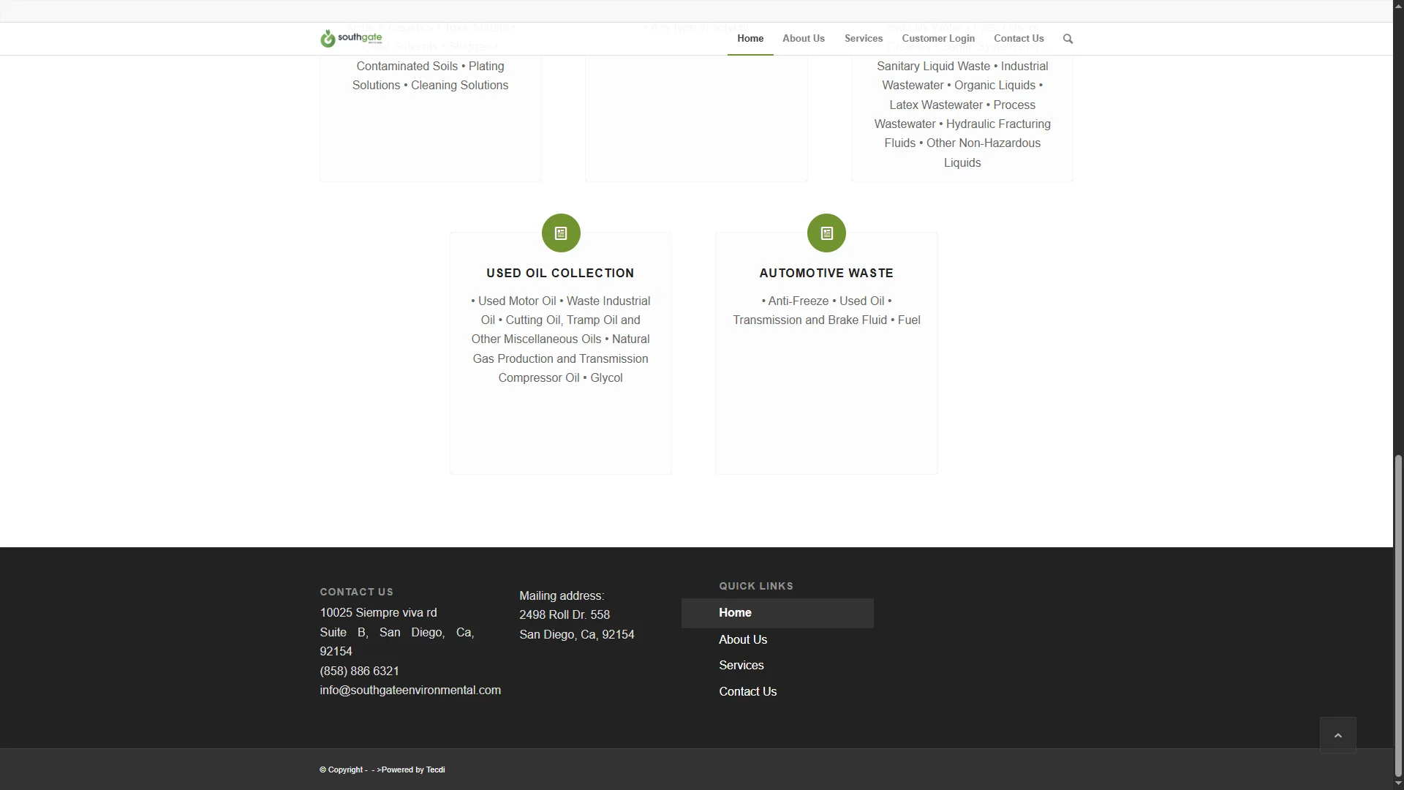This screenshot has width=1404, height=790.
Task: Visit the Contact Us footer quick link
Action: [747, 692]
